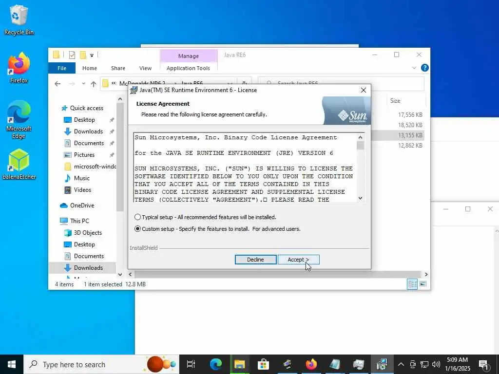This screenshot has height=374, width=499.
Task: Select OneDrive in the navigation pane
Action: tap(82, 206)
